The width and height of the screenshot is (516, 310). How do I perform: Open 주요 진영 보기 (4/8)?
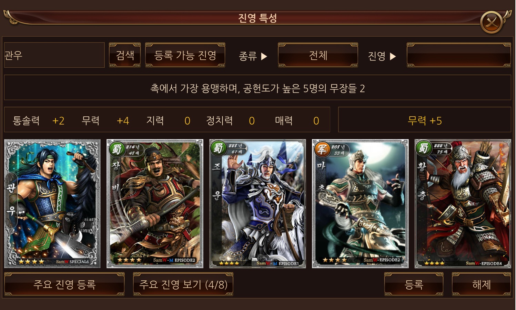click(183, 284)
